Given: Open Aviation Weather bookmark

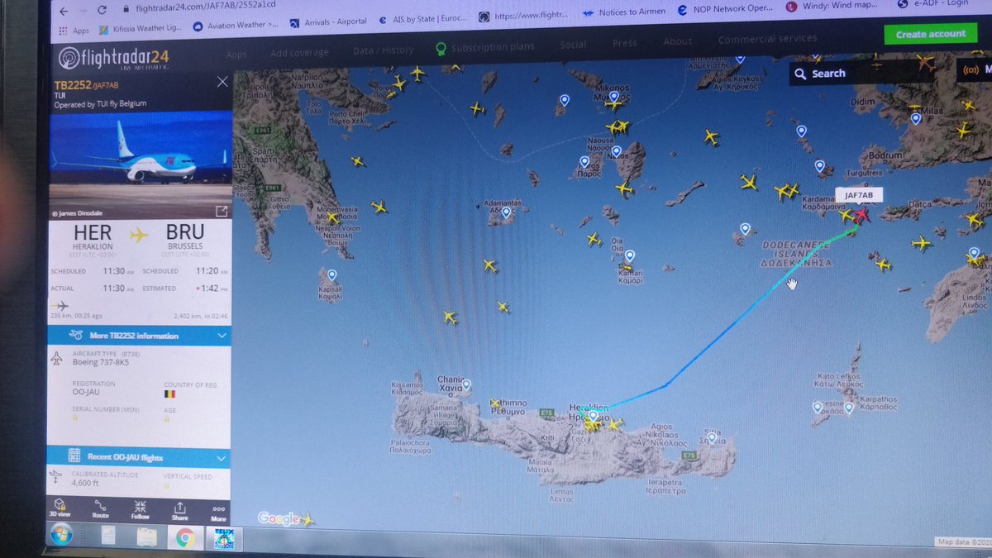Looking at the screenshot, I should point(236,26).
